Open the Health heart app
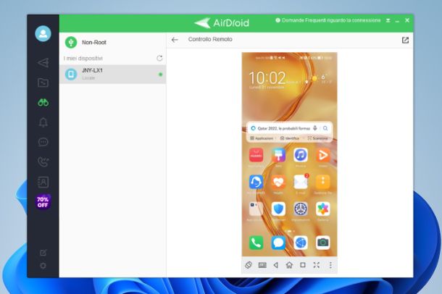The image size is (442, 294). (278, 182)
